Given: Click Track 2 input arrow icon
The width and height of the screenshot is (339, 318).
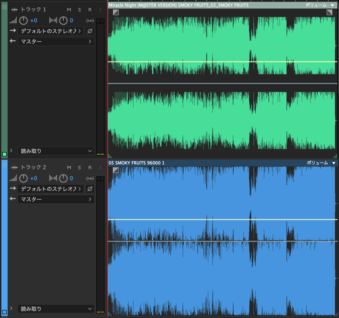Looking at the screenshot, I should pyautogui.click(x=13, y=188).
